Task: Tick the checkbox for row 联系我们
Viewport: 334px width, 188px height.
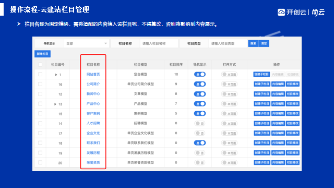Action: (x=40, y=143)
